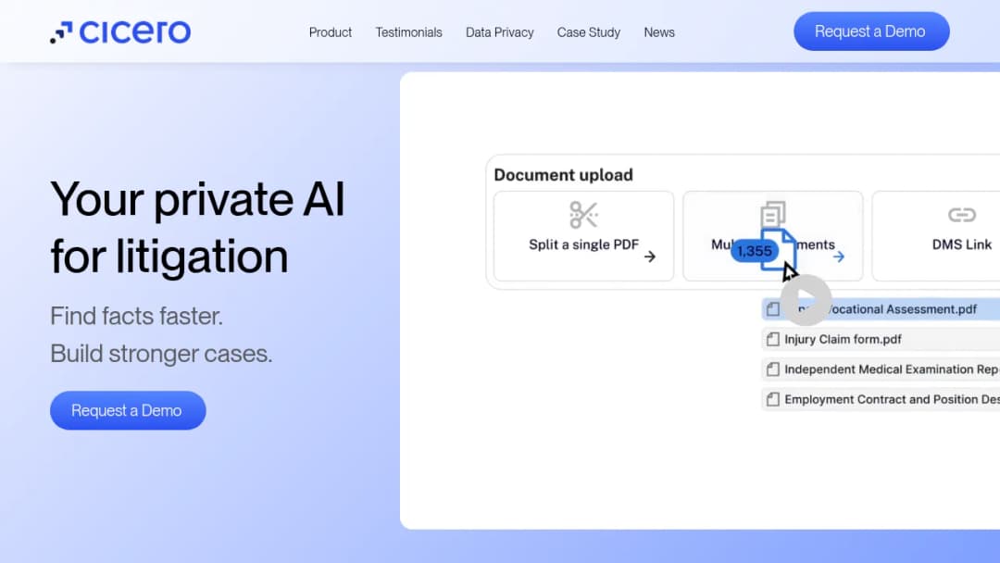Click the scissors icon for Split PDF

point(583,215)
